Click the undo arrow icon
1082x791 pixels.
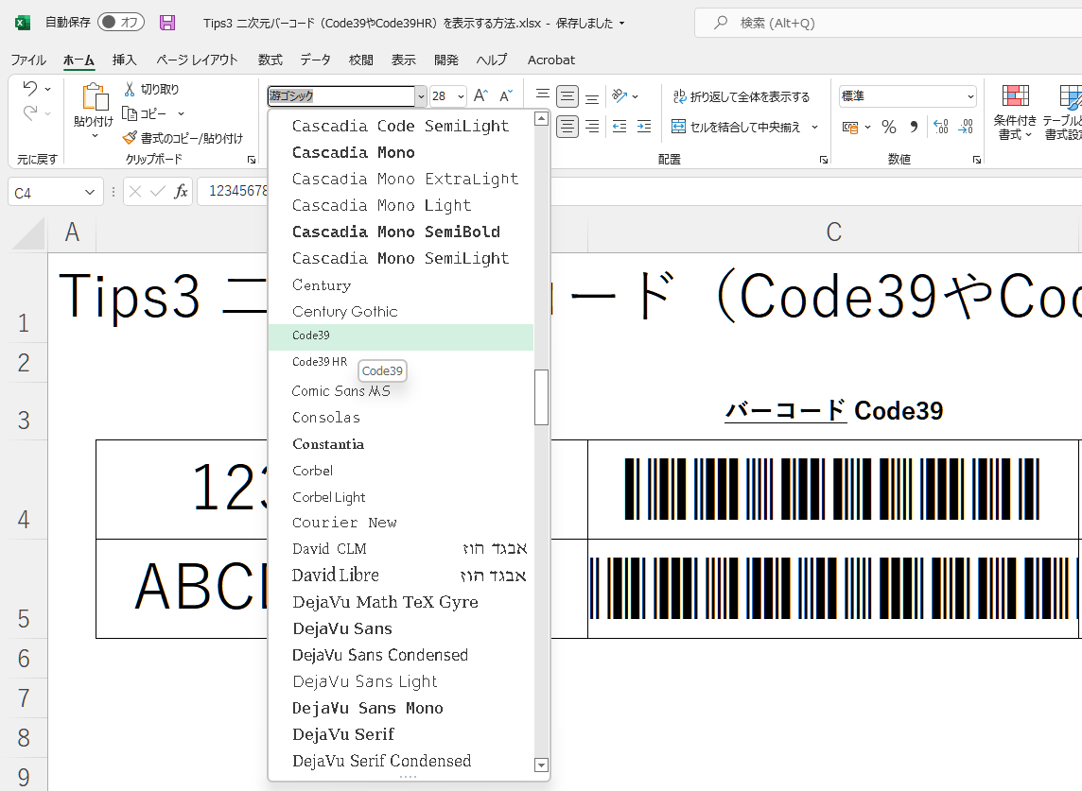pos(29,89)
